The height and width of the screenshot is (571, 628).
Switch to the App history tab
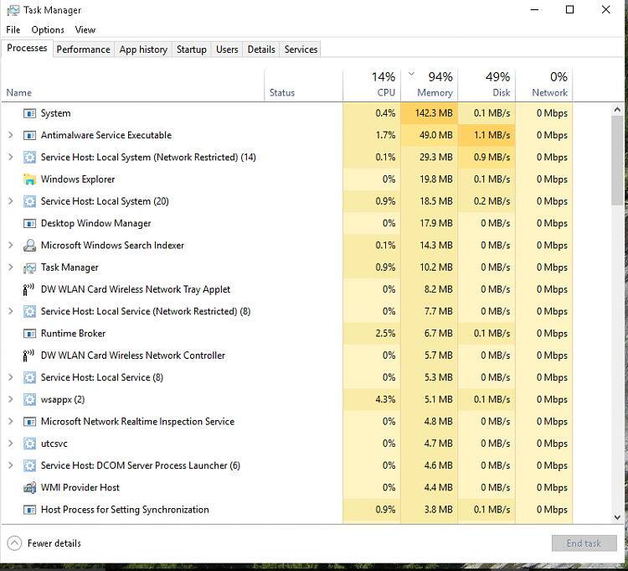point(143,49)
